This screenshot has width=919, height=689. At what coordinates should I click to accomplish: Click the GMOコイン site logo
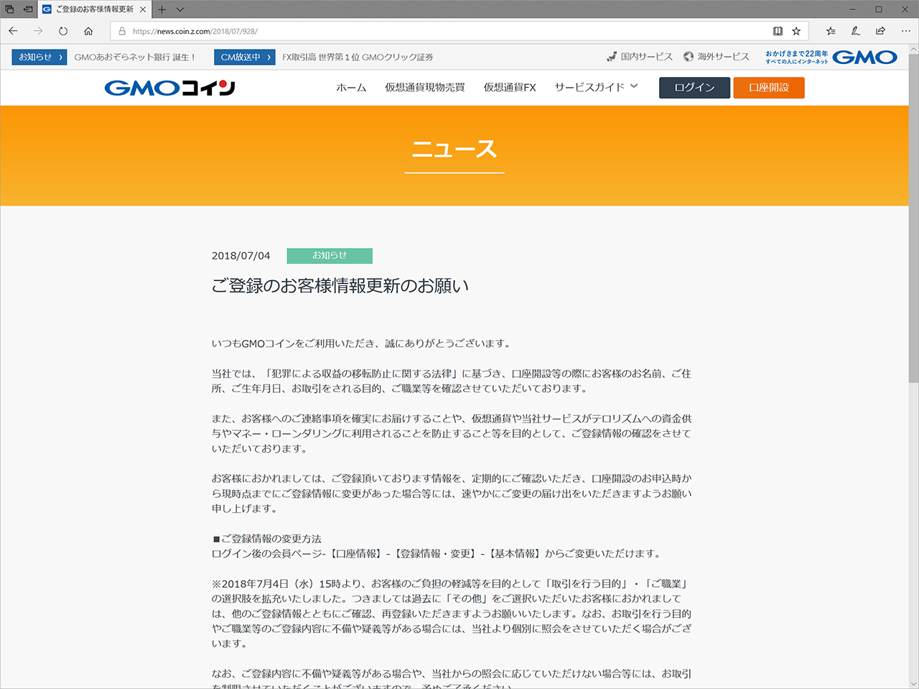[x=168, y=87]
